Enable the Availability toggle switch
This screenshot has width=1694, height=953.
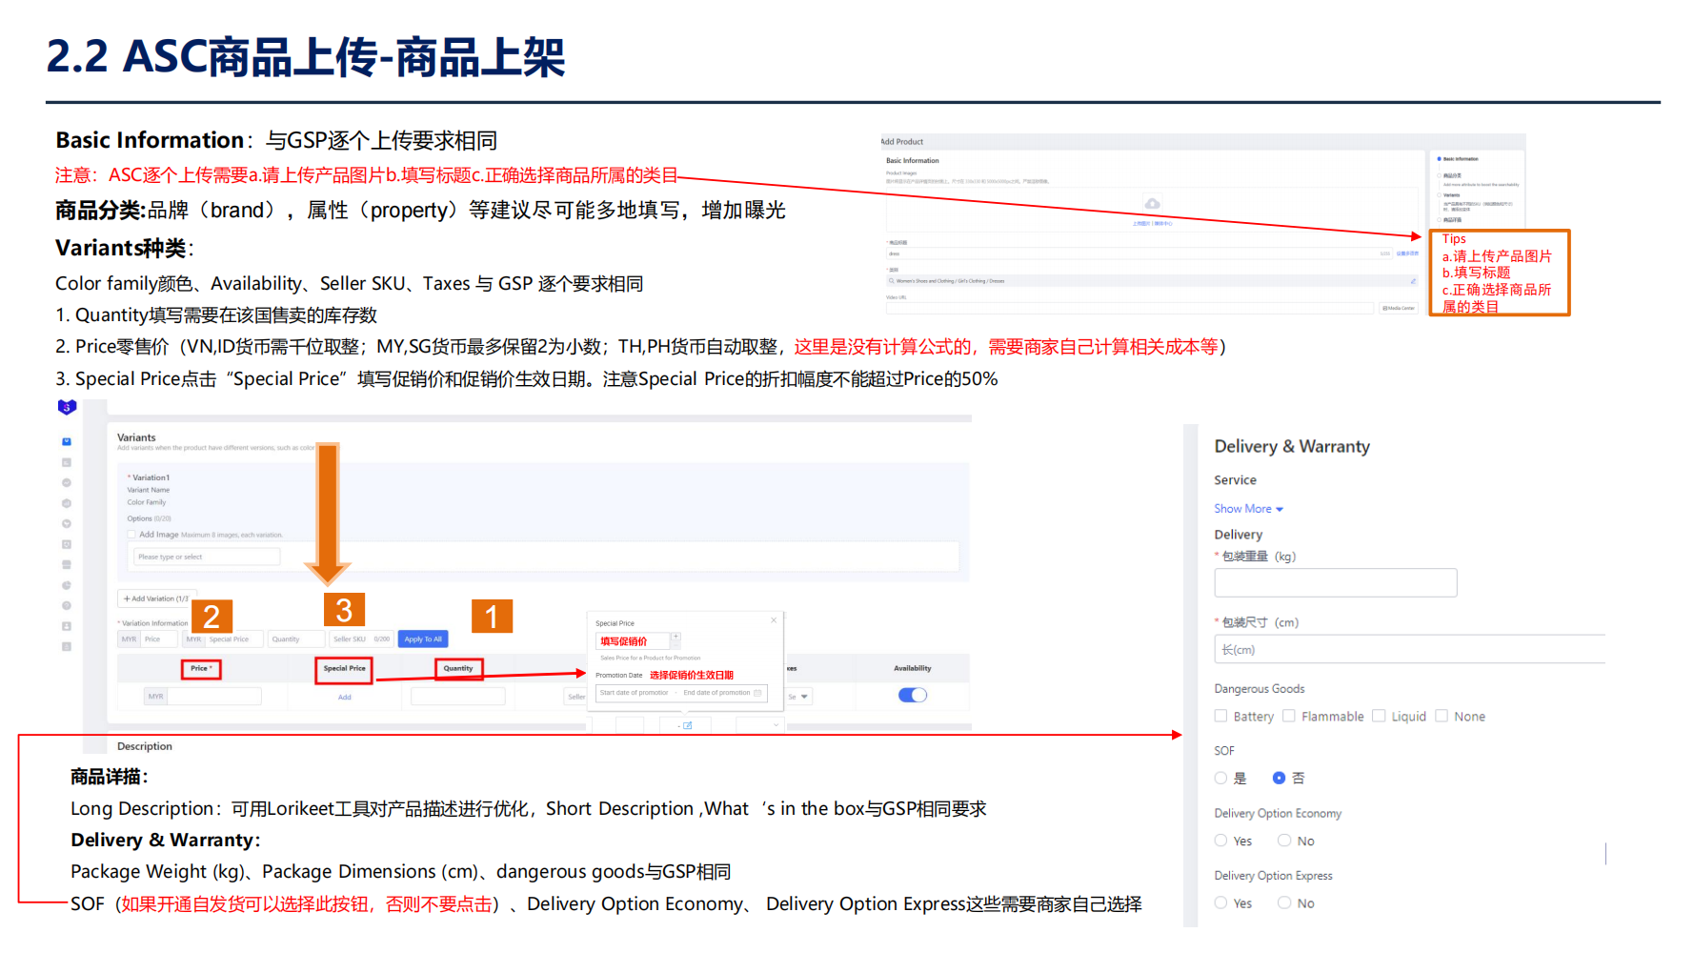coord(913,695)
